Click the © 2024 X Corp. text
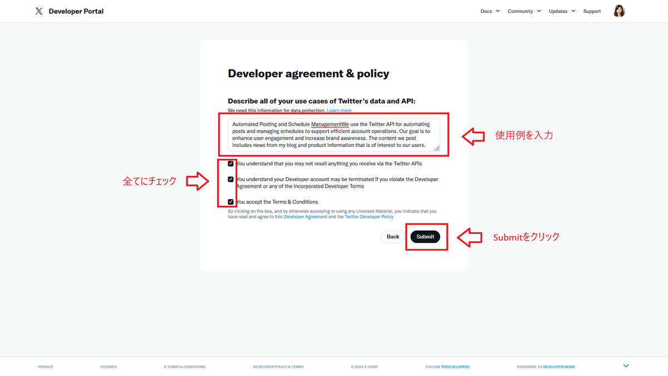Screen dimensions: 668x376 click(x=365, y=367)
